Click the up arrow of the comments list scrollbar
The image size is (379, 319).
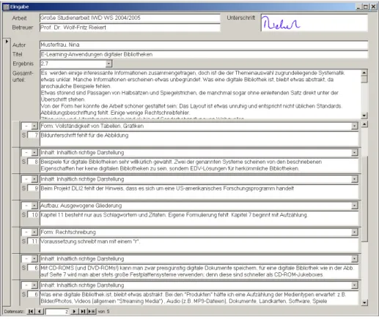364,124
